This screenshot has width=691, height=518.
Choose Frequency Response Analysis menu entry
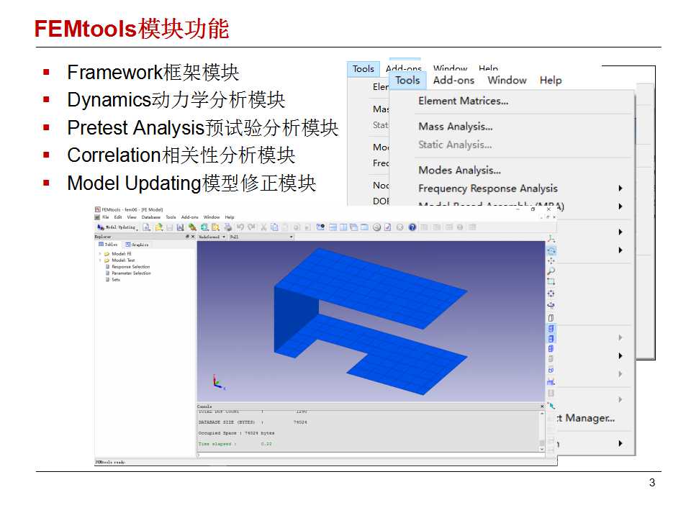point(488,188)
